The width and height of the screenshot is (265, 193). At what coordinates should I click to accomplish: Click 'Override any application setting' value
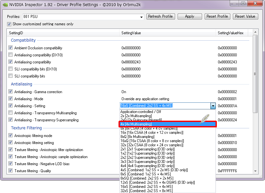coord(145,99)
